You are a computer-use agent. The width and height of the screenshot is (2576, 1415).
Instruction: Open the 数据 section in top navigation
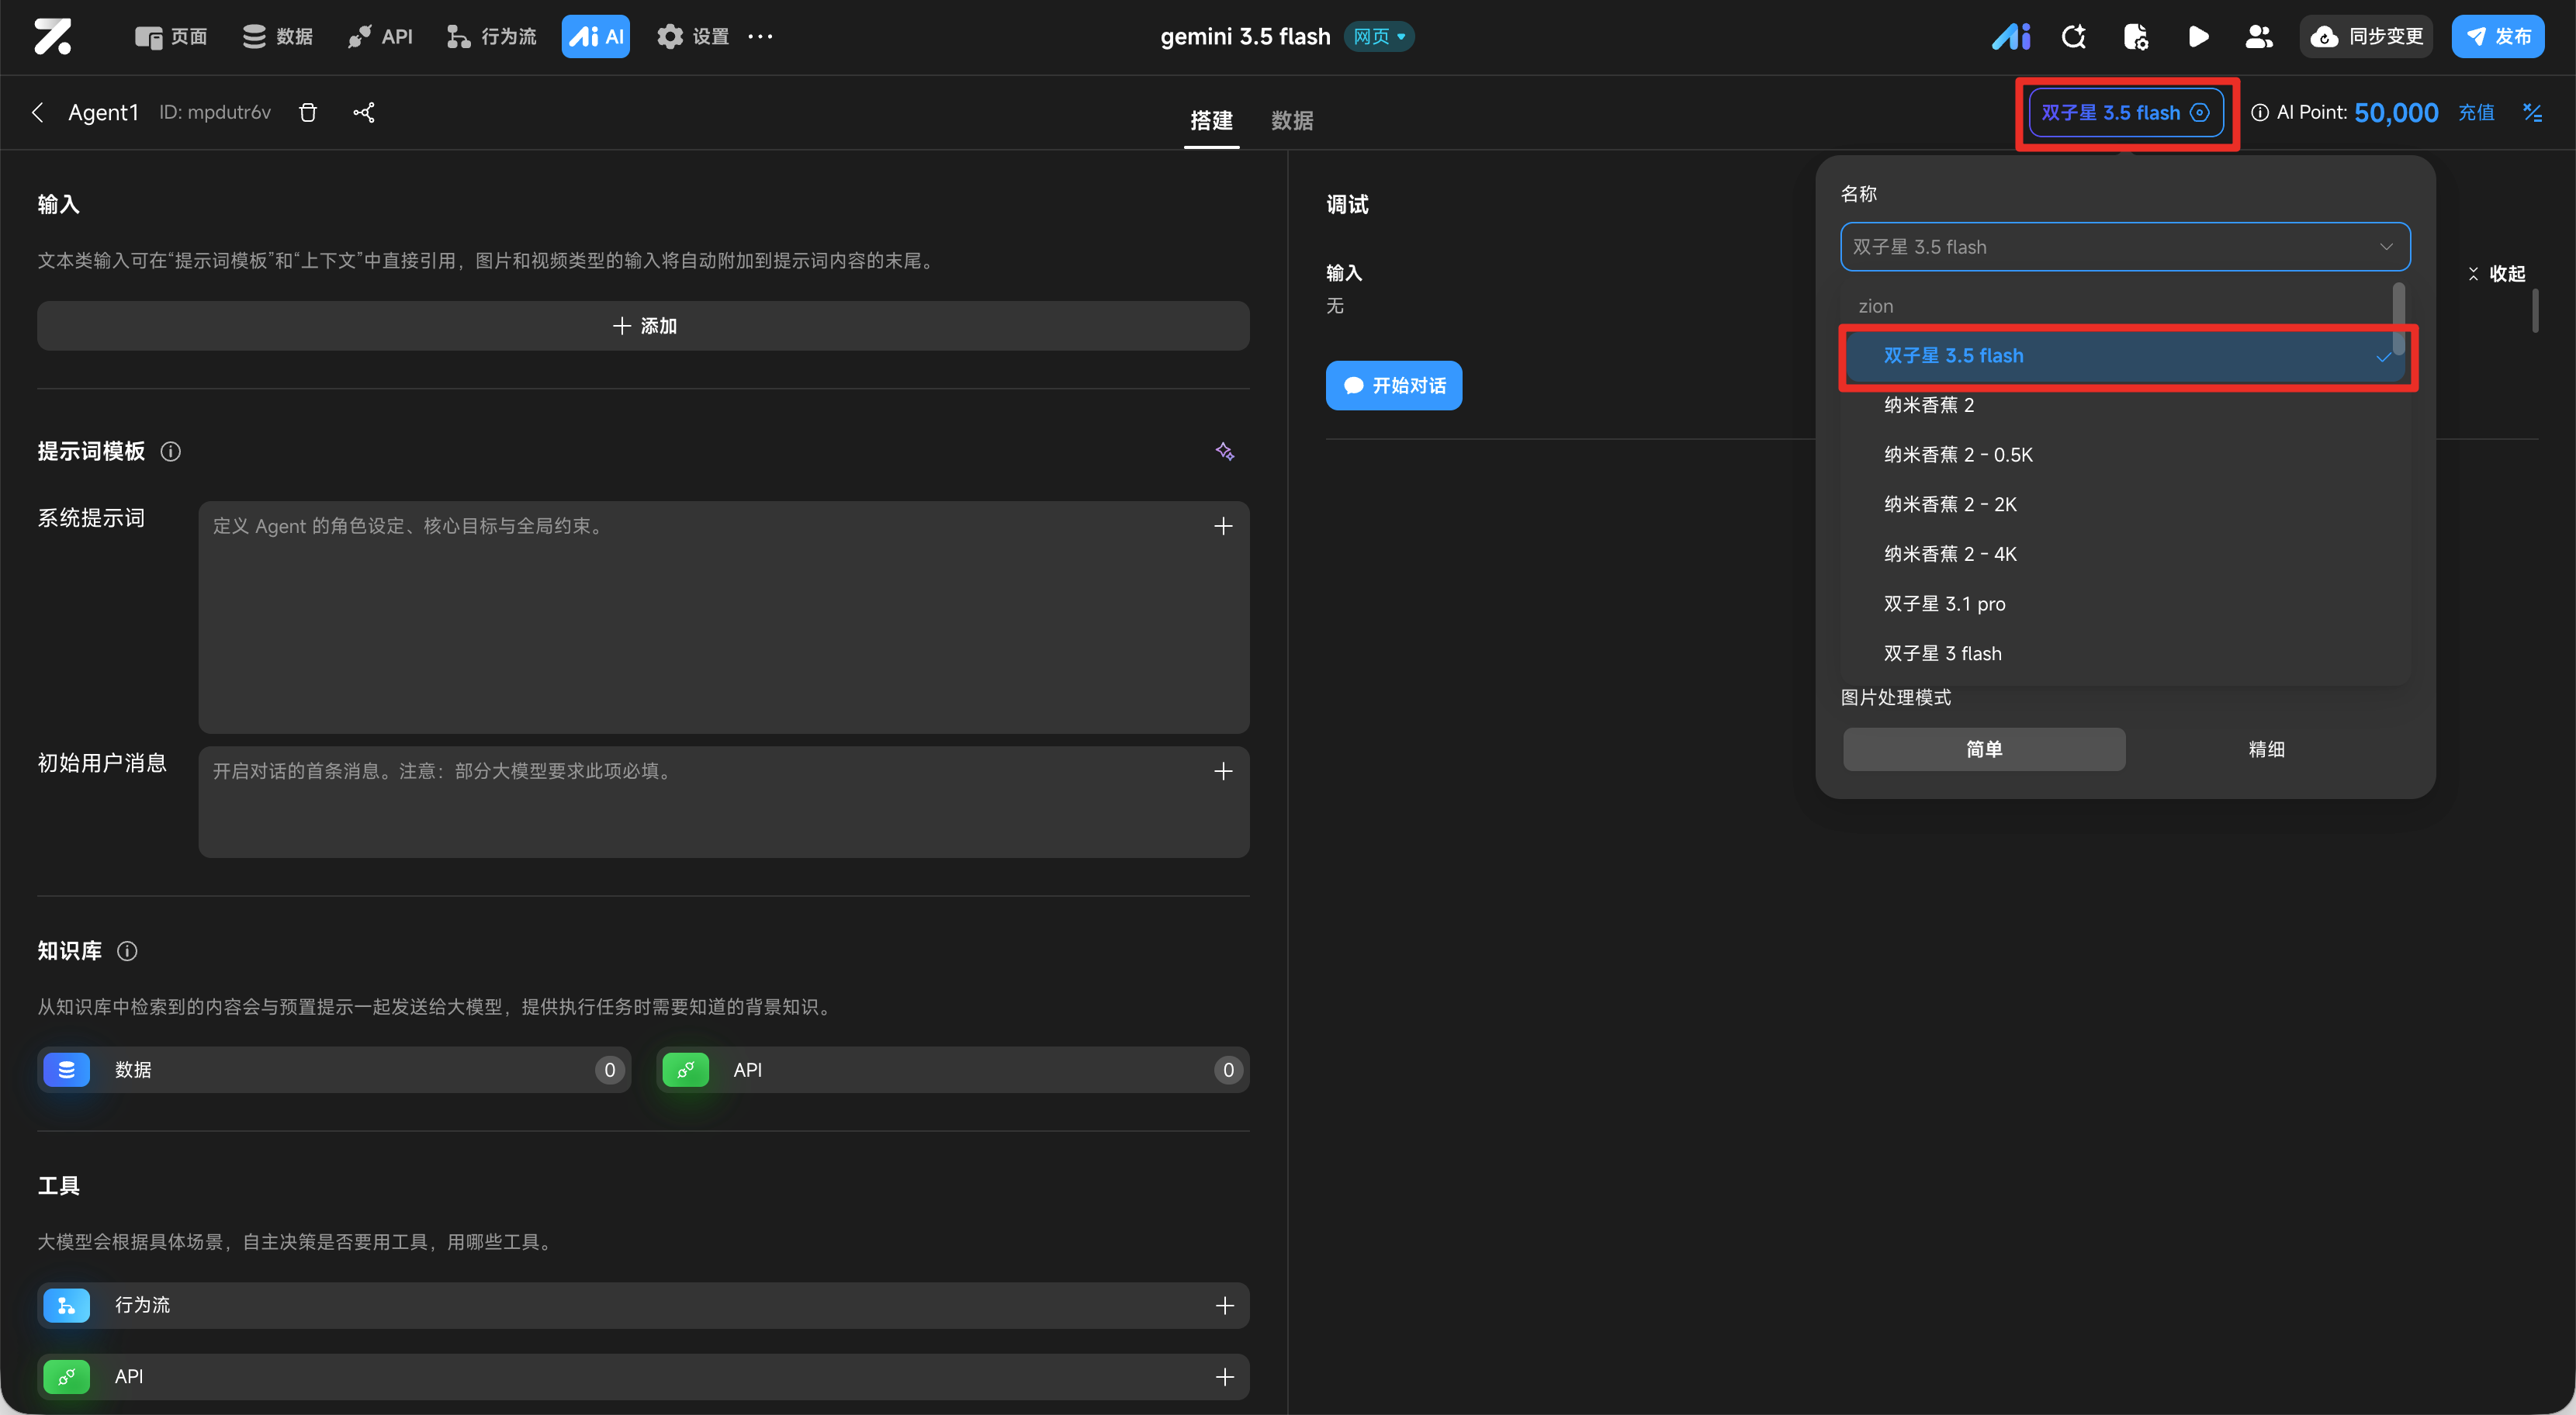click(x=277, y=36)
